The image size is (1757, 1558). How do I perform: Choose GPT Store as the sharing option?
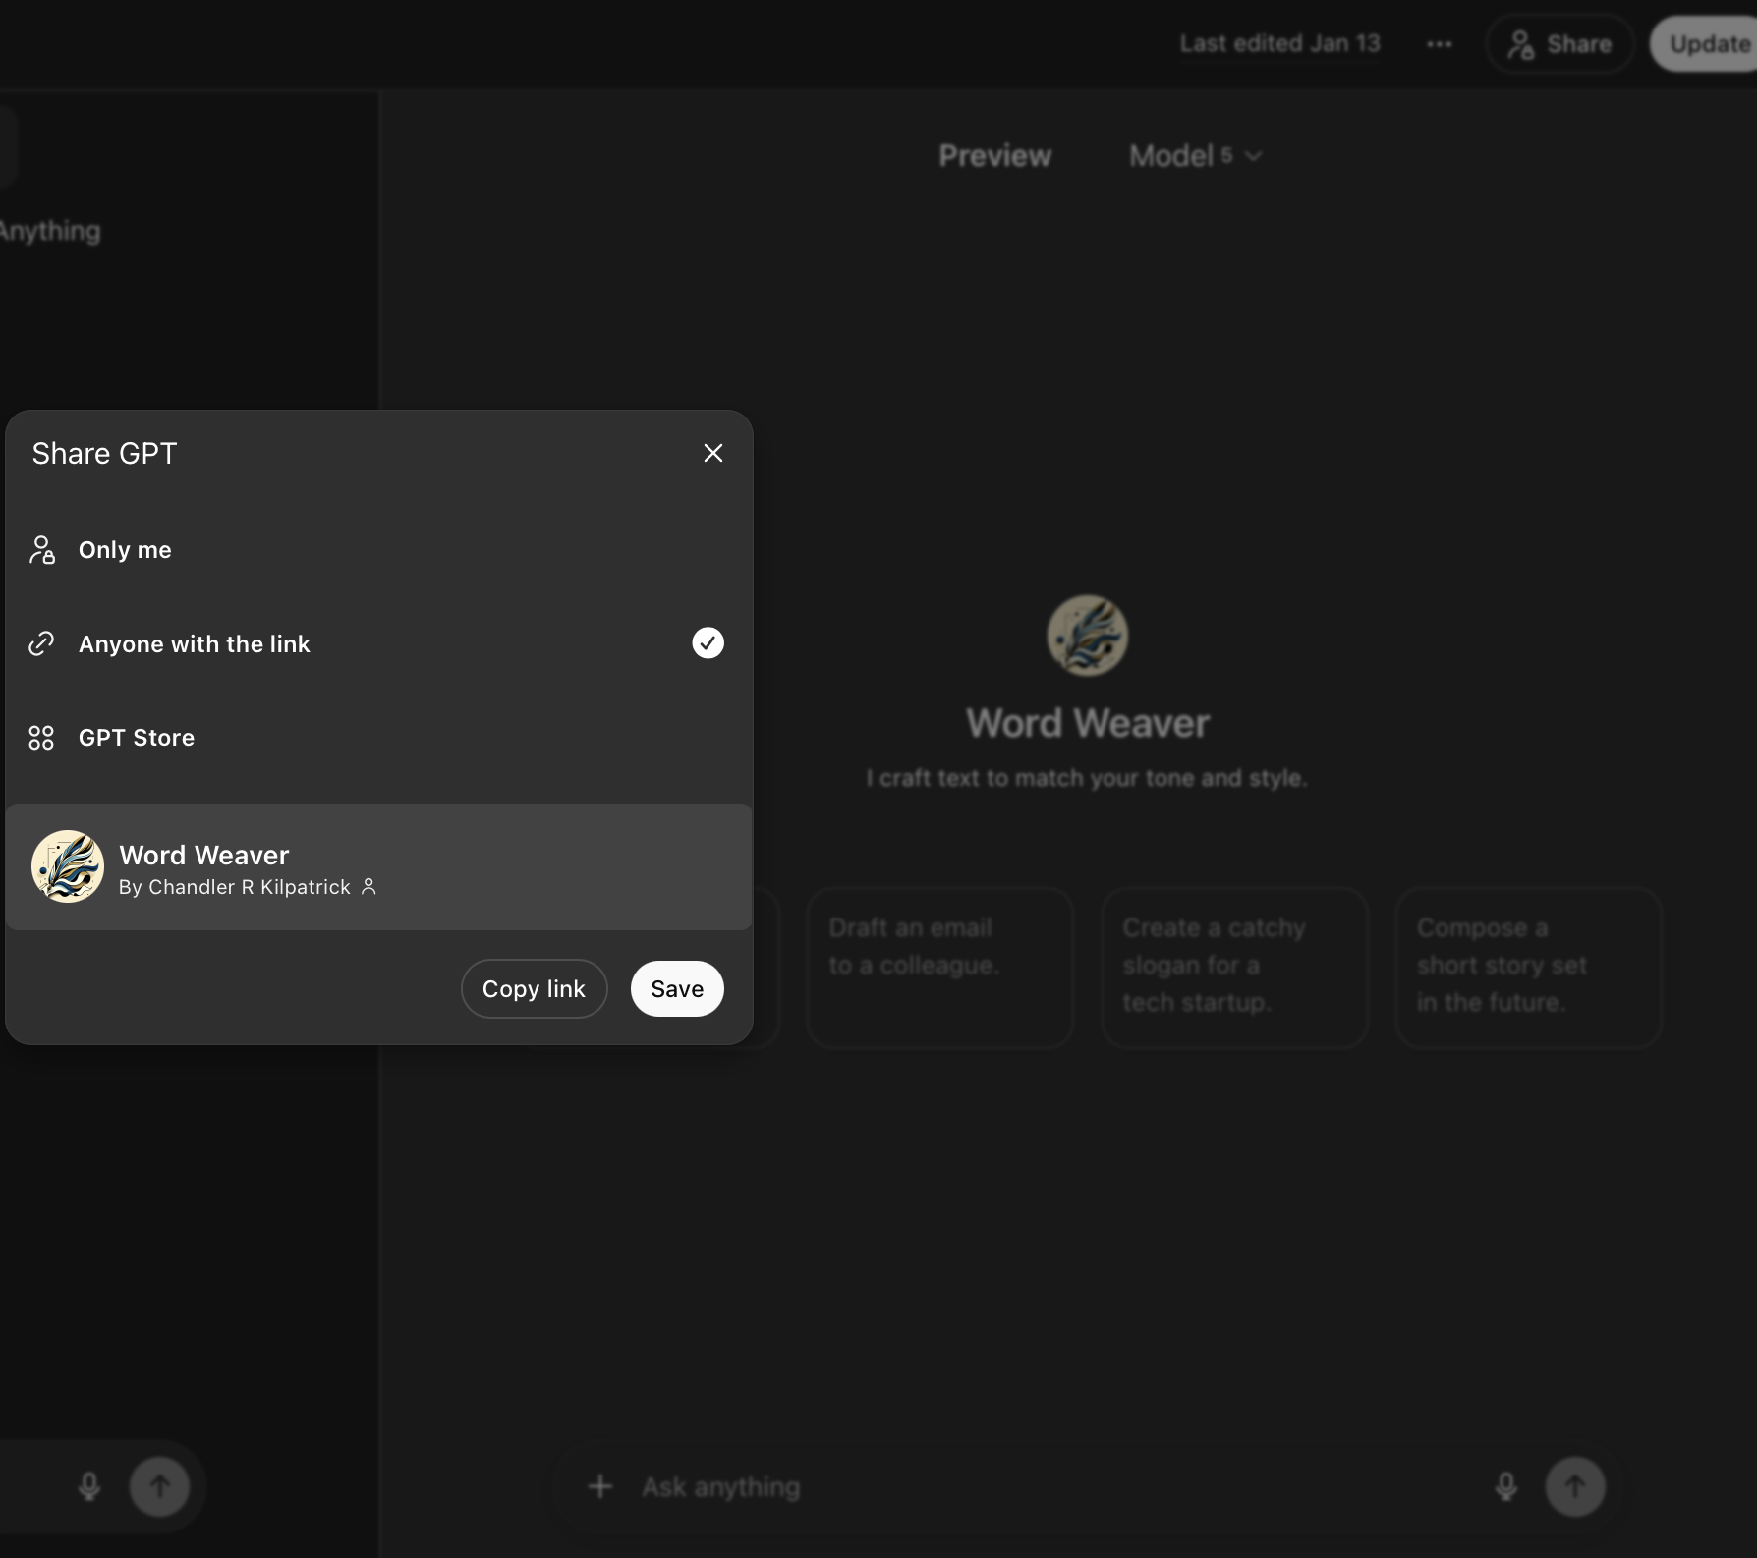137,737
